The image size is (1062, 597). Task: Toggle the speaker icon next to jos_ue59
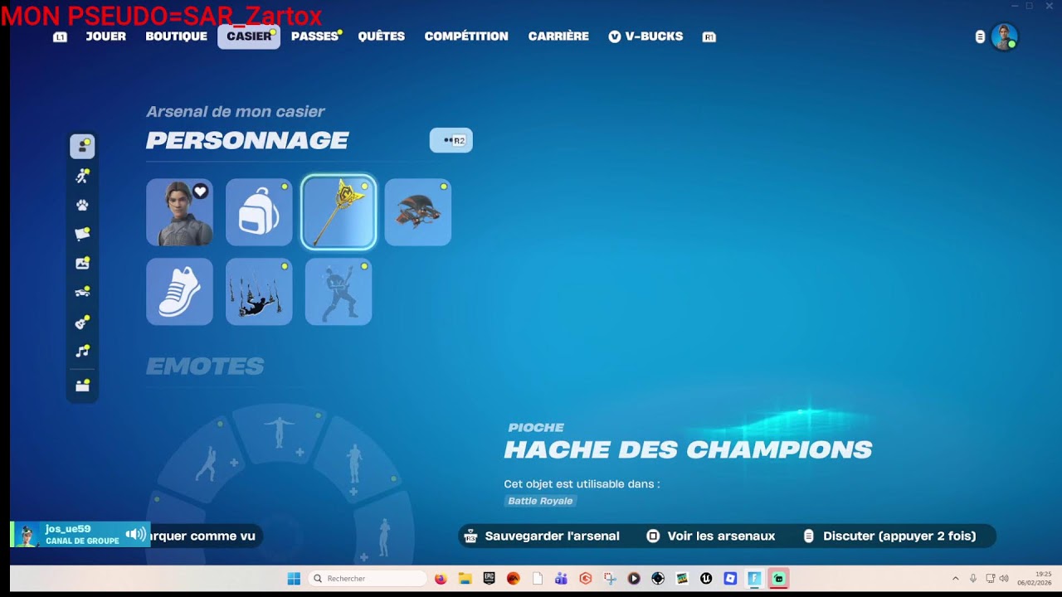(135, 534)
